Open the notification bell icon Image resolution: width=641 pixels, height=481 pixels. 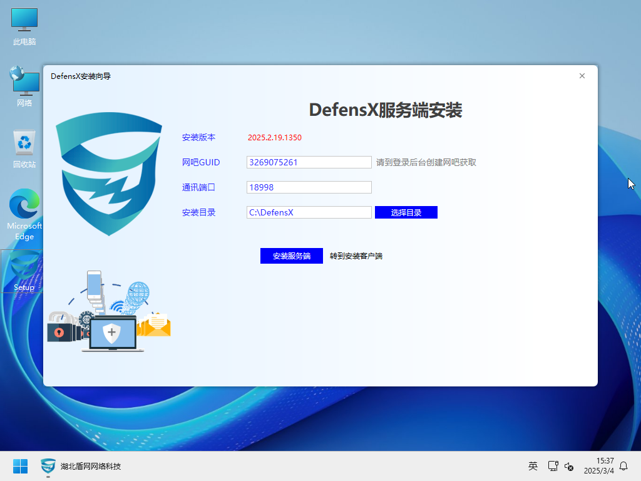tap(623, 466)
